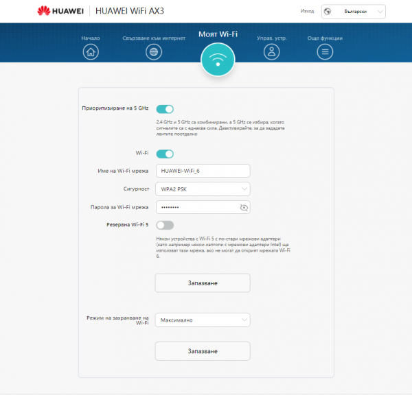The height and width of the screenshot is (395, 412).
Task: Save power mode with bottom Запазване button
Action: [x=203, y=351]
